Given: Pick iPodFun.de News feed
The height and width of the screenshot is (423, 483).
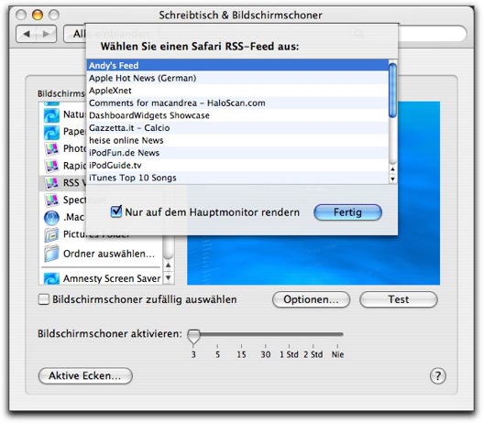Looking at the screenshot, I should 237,153.
